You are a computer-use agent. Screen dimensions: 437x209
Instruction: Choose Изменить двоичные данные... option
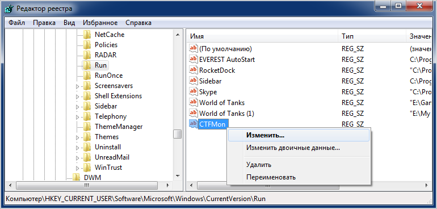pos(299,148)
